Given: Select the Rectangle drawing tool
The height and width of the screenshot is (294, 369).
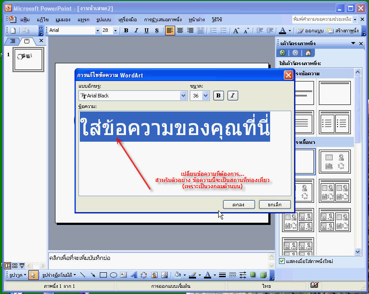Looking at the screenshot, I should (x=103, y=275).
